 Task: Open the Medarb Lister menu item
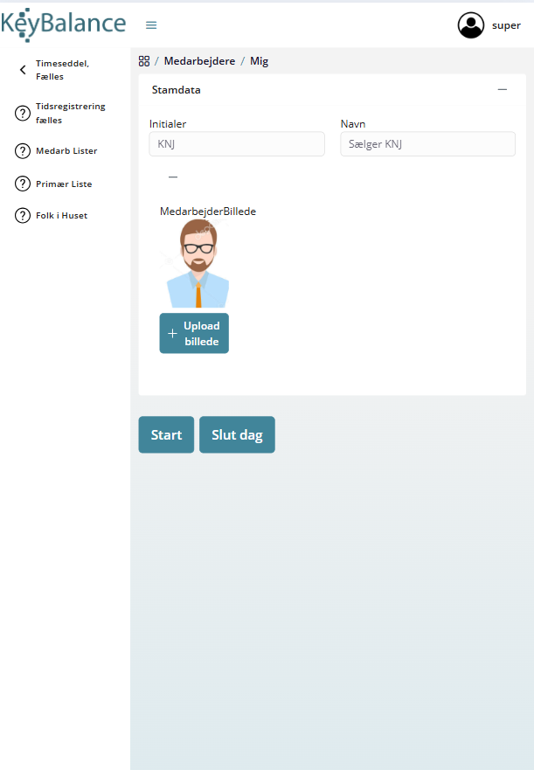pos(66,151)
